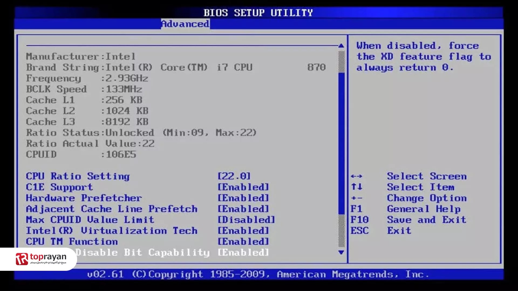Click the Brand String Intel Core i7 text
This screenshot has width=518, height=291.
(139, 67)
